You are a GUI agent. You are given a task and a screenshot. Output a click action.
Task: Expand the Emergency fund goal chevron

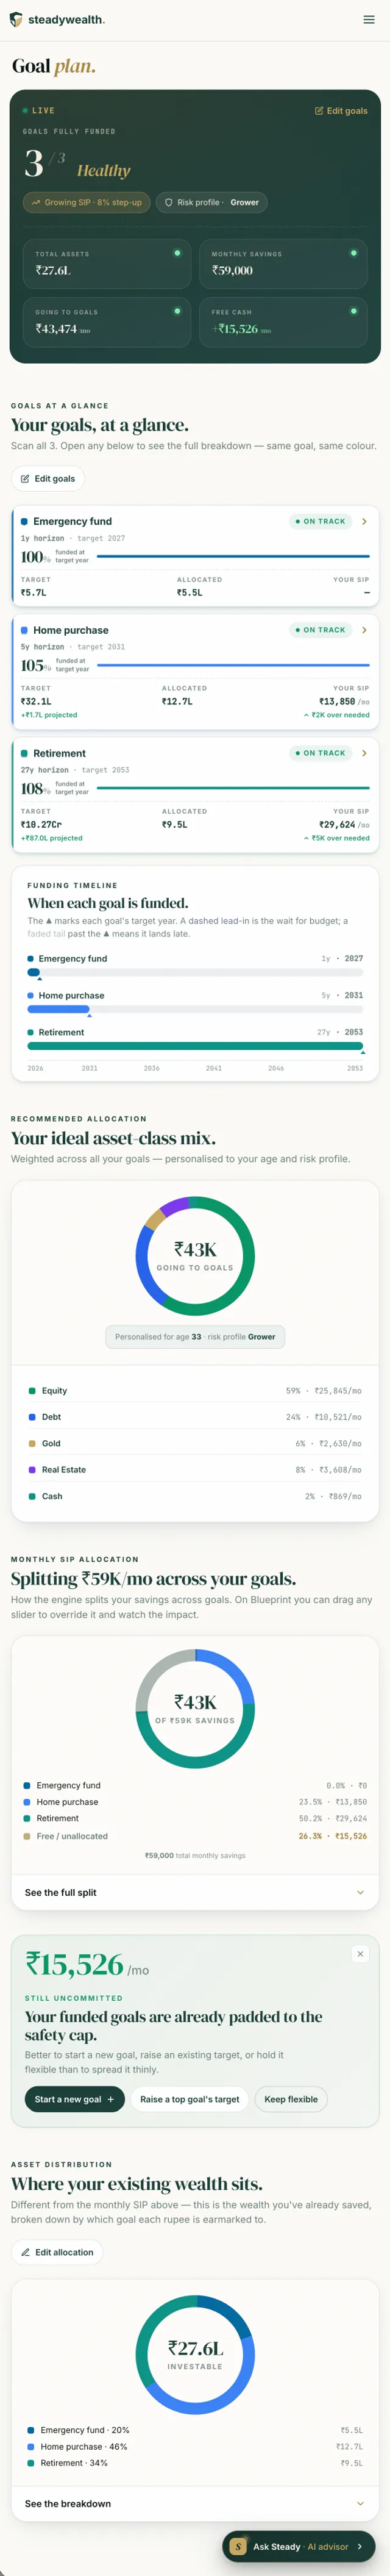coord(364,521)
